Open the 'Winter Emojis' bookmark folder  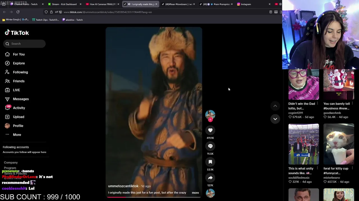[x=15, y=20]
